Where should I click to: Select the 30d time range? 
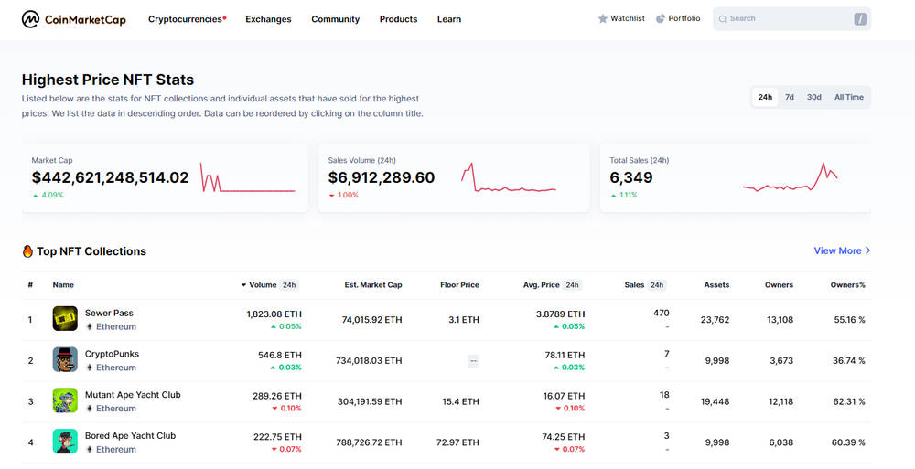(814, 97)
